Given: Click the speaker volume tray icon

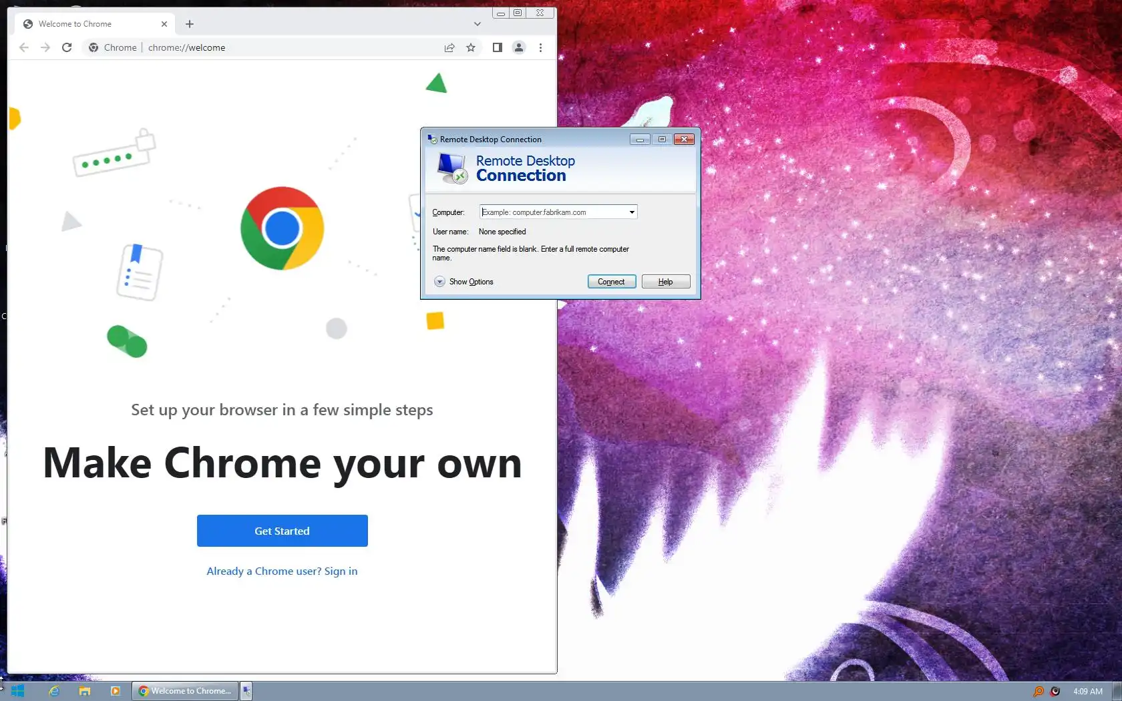Looking at the screenshot, I should pos(1055,691).
